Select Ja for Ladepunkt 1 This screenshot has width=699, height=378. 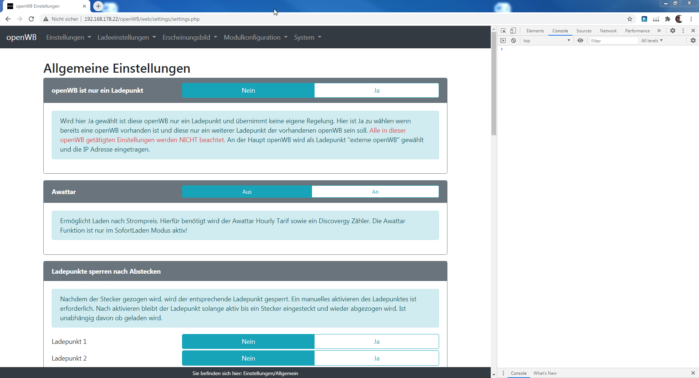tap(376, 342)
